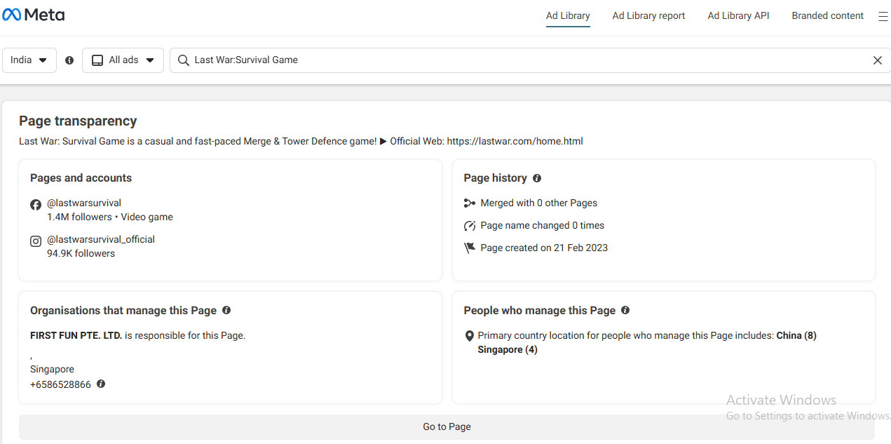Click the @lastwarsurvival_official handle

pos(101,239)
